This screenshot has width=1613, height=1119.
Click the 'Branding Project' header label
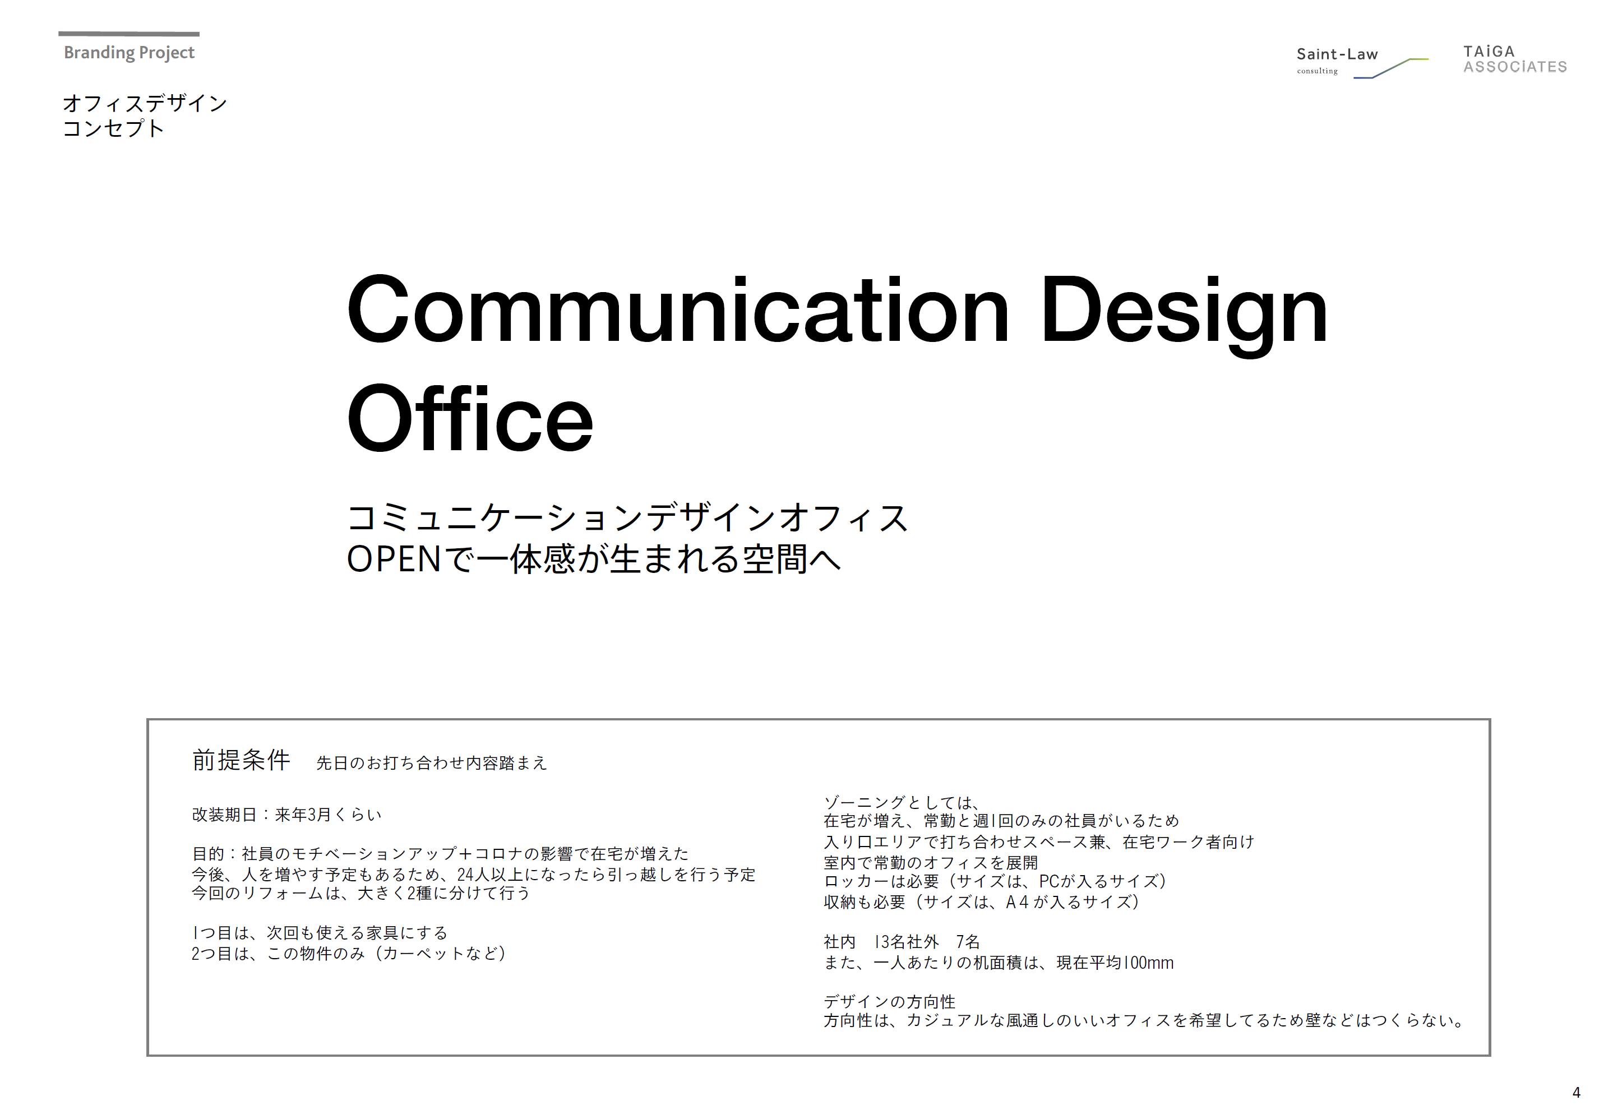[x=129, y=53]
